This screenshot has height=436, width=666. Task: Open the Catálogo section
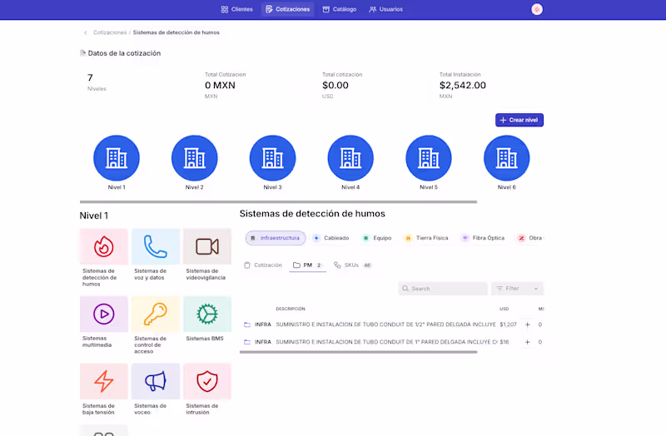(x=340, y=9)
